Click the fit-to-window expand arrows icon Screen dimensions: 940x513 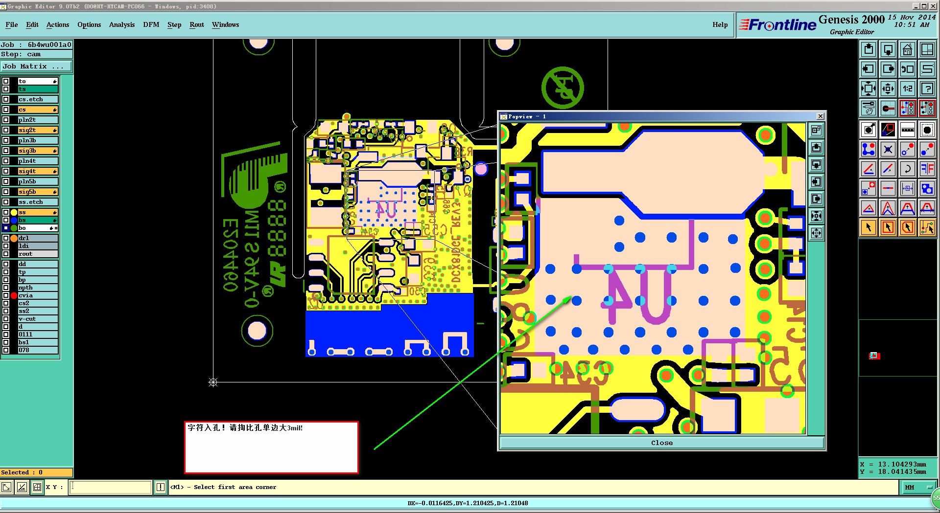869,89
